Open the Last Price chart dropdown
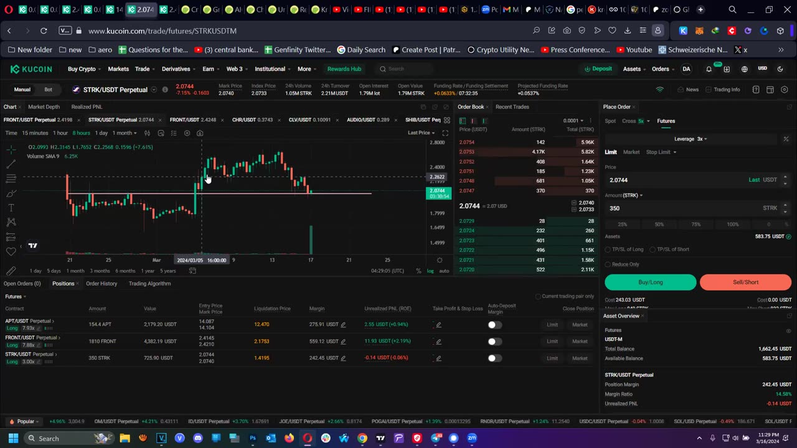Screen dimensions: 797x448 pos(422,133)
